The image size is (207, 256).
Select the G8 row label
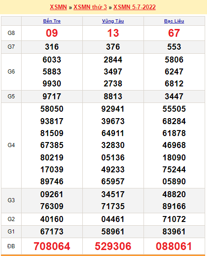pyautogui.click(x=11, y=33)
